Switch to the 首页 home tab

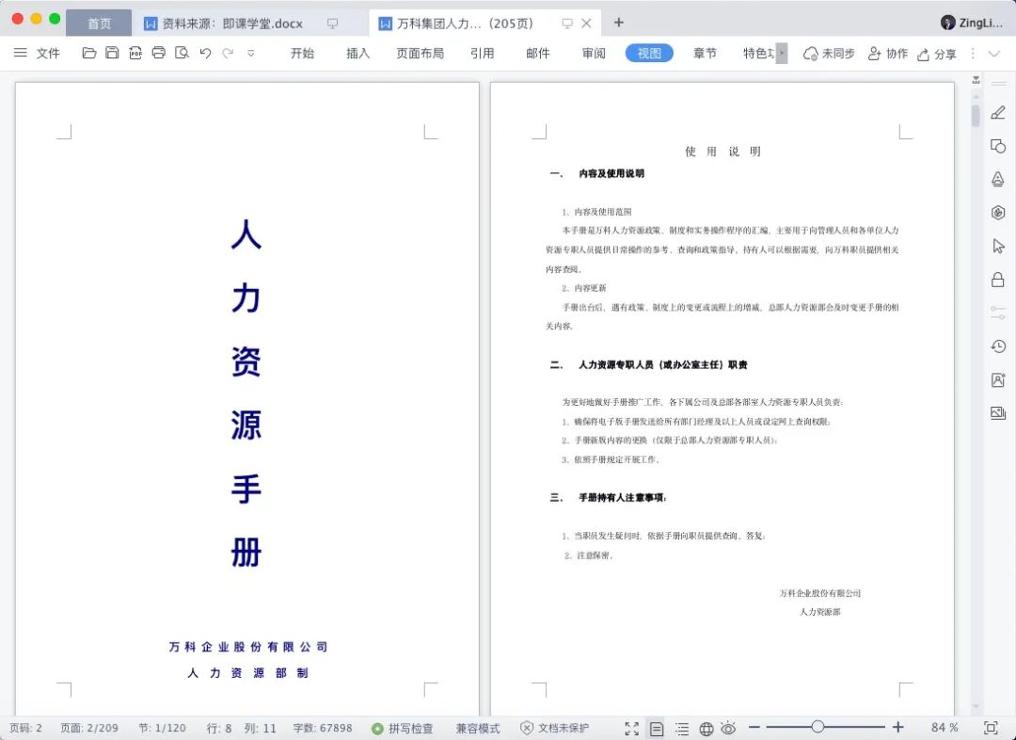click(x=99, y=24)
